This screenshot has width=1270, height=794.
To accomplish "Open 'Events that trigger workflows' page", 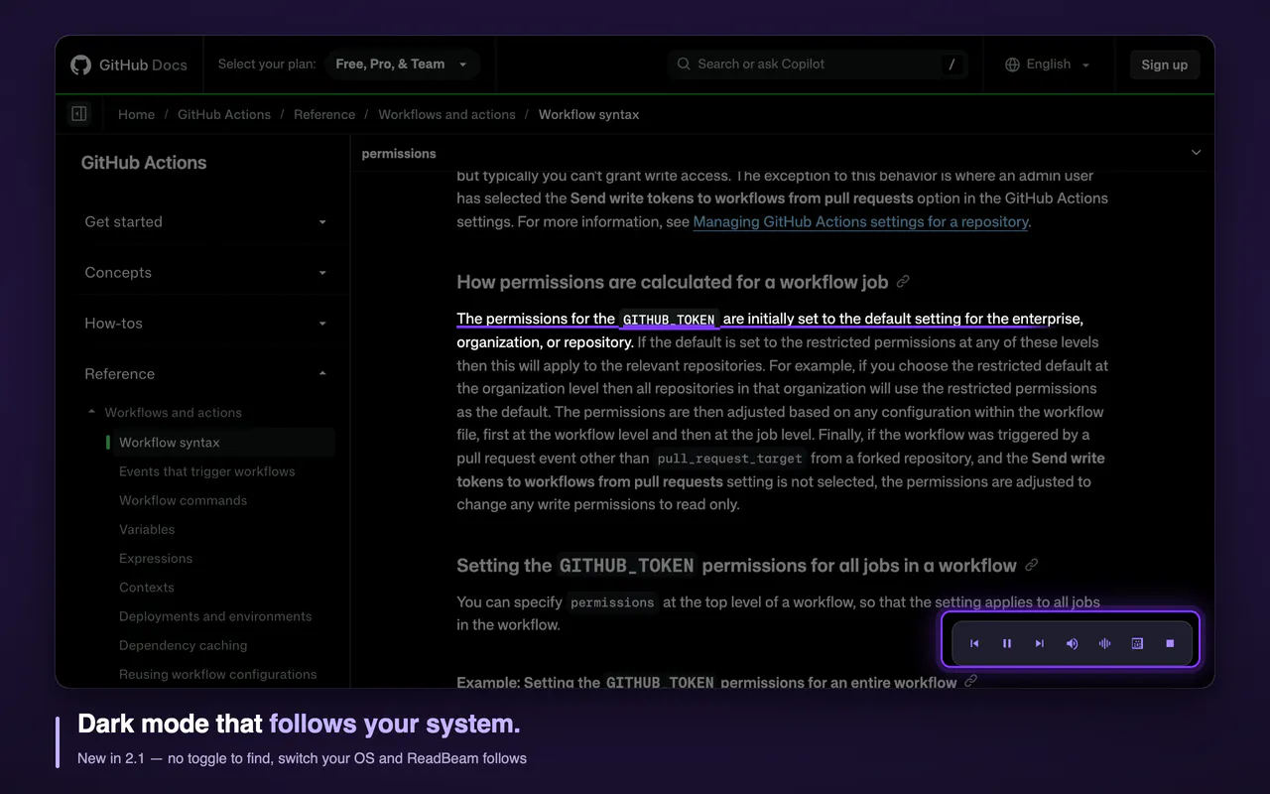I will pos(207,471).
